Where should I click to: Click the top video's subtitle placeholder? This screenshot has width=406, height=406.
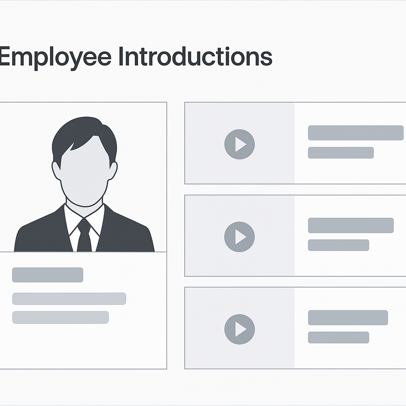pyautogui.click(x=341, y=153)
